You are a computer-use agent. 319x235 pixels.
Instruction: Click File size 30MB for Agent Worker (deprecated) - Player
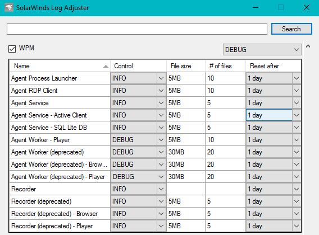click(186, 177)
